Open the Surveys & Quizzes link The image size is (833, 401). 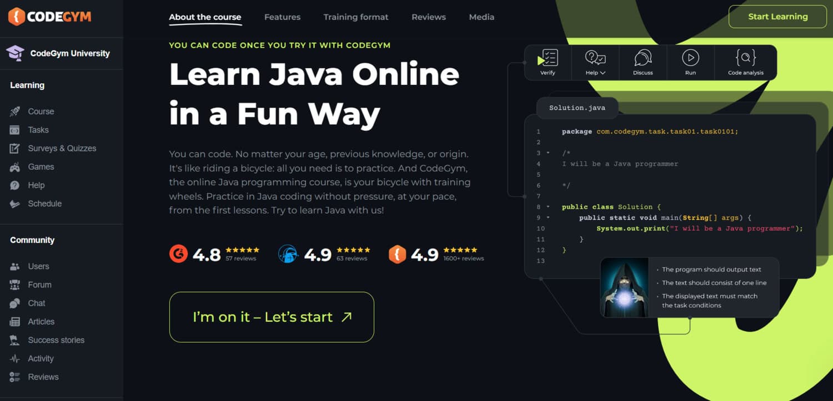[62, 148]
